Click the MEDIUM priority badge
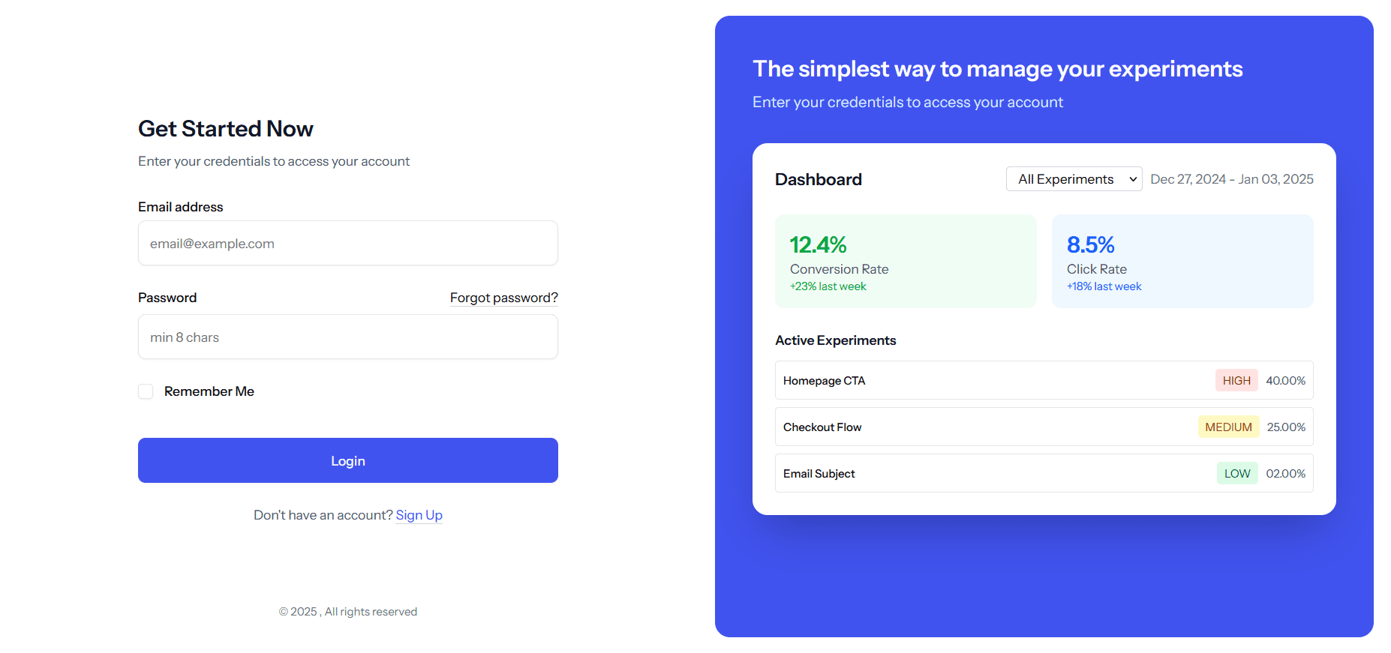The width and height of the screenshot is (1391, 653). pos(1228,427)
